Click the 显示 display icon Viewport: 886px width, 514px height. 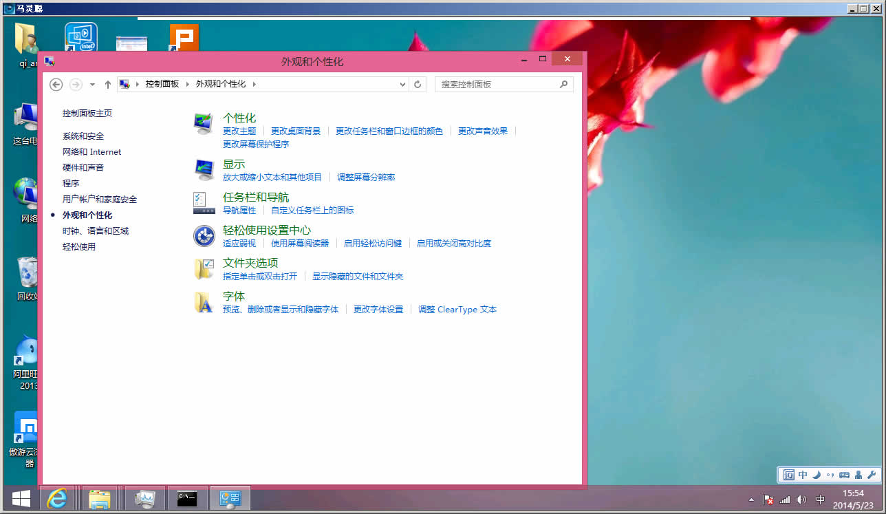tap(204, 170)
